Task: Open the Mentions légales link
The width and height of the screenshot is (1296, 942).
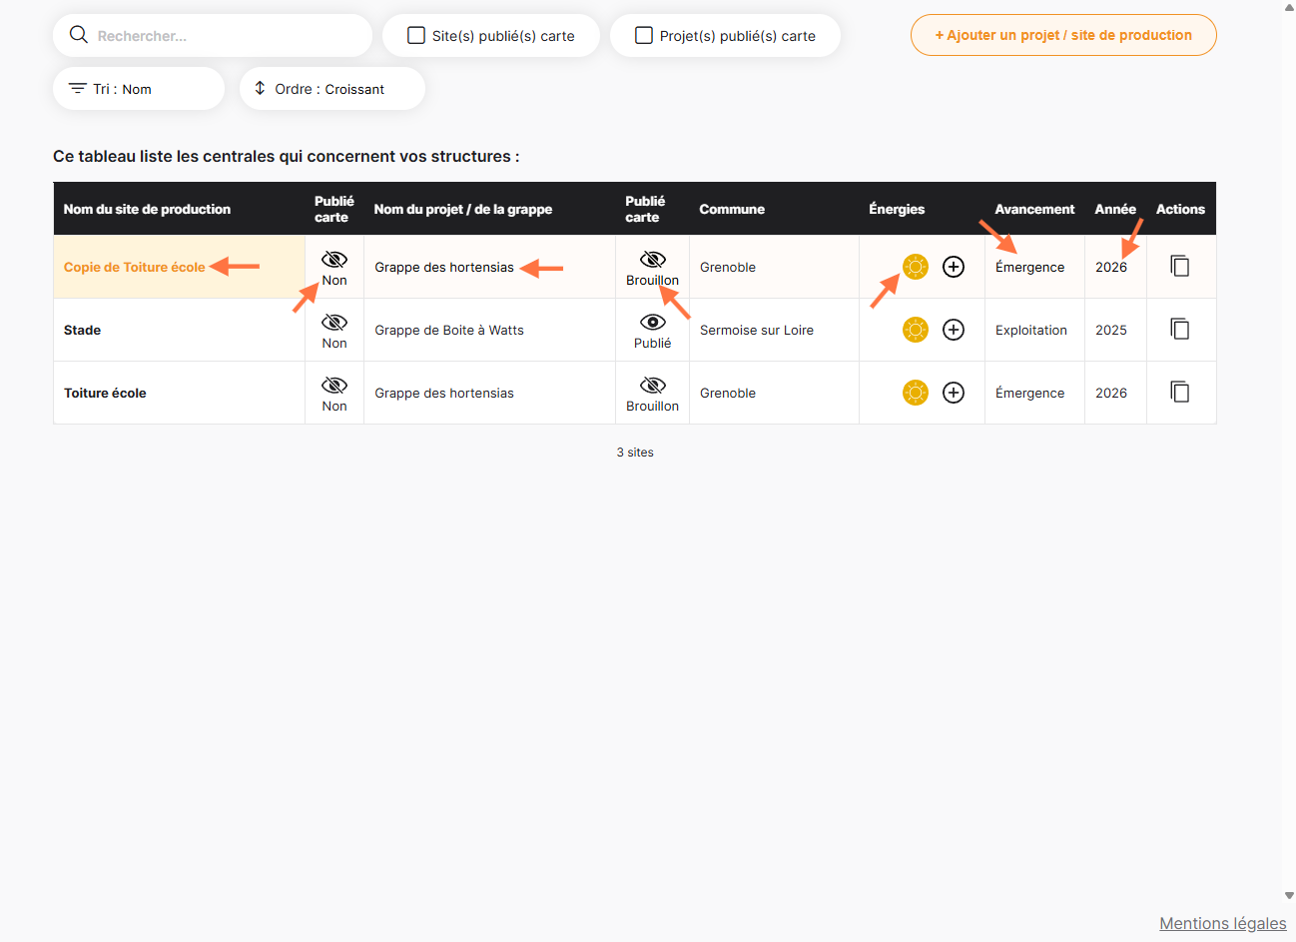Action: click(1223, 923)
